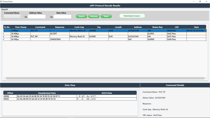This screenshot has height=118, width=210.
Task: Click the Command column header
Action: tap(40, 27)
